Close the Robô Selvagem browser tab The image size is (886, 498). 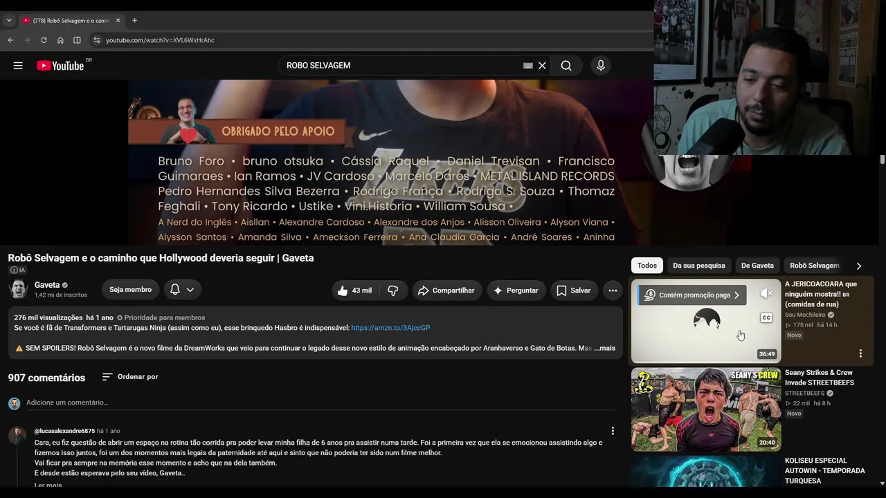click(118, 20)
